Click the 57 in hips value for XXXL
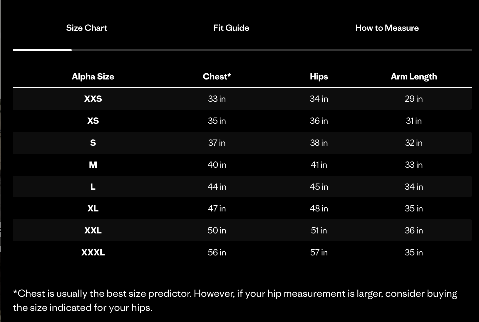Screen dimensions: 479x322 [x=319, y=252]
